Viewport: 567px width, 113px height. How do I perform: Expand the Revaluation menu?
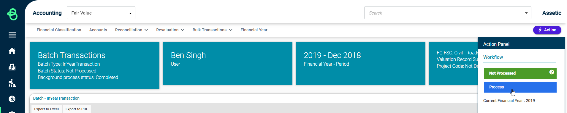coord(170,30)
